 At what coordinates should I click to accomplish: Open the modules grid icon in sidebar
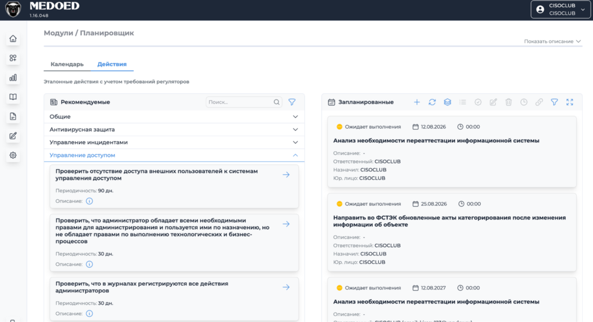13,58
